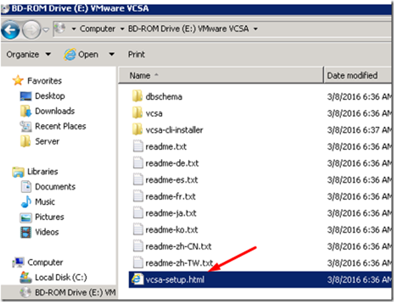Select readme-zh-CN.txt file icon
This screenshot has width=394, height=302.
click(138, 246)
